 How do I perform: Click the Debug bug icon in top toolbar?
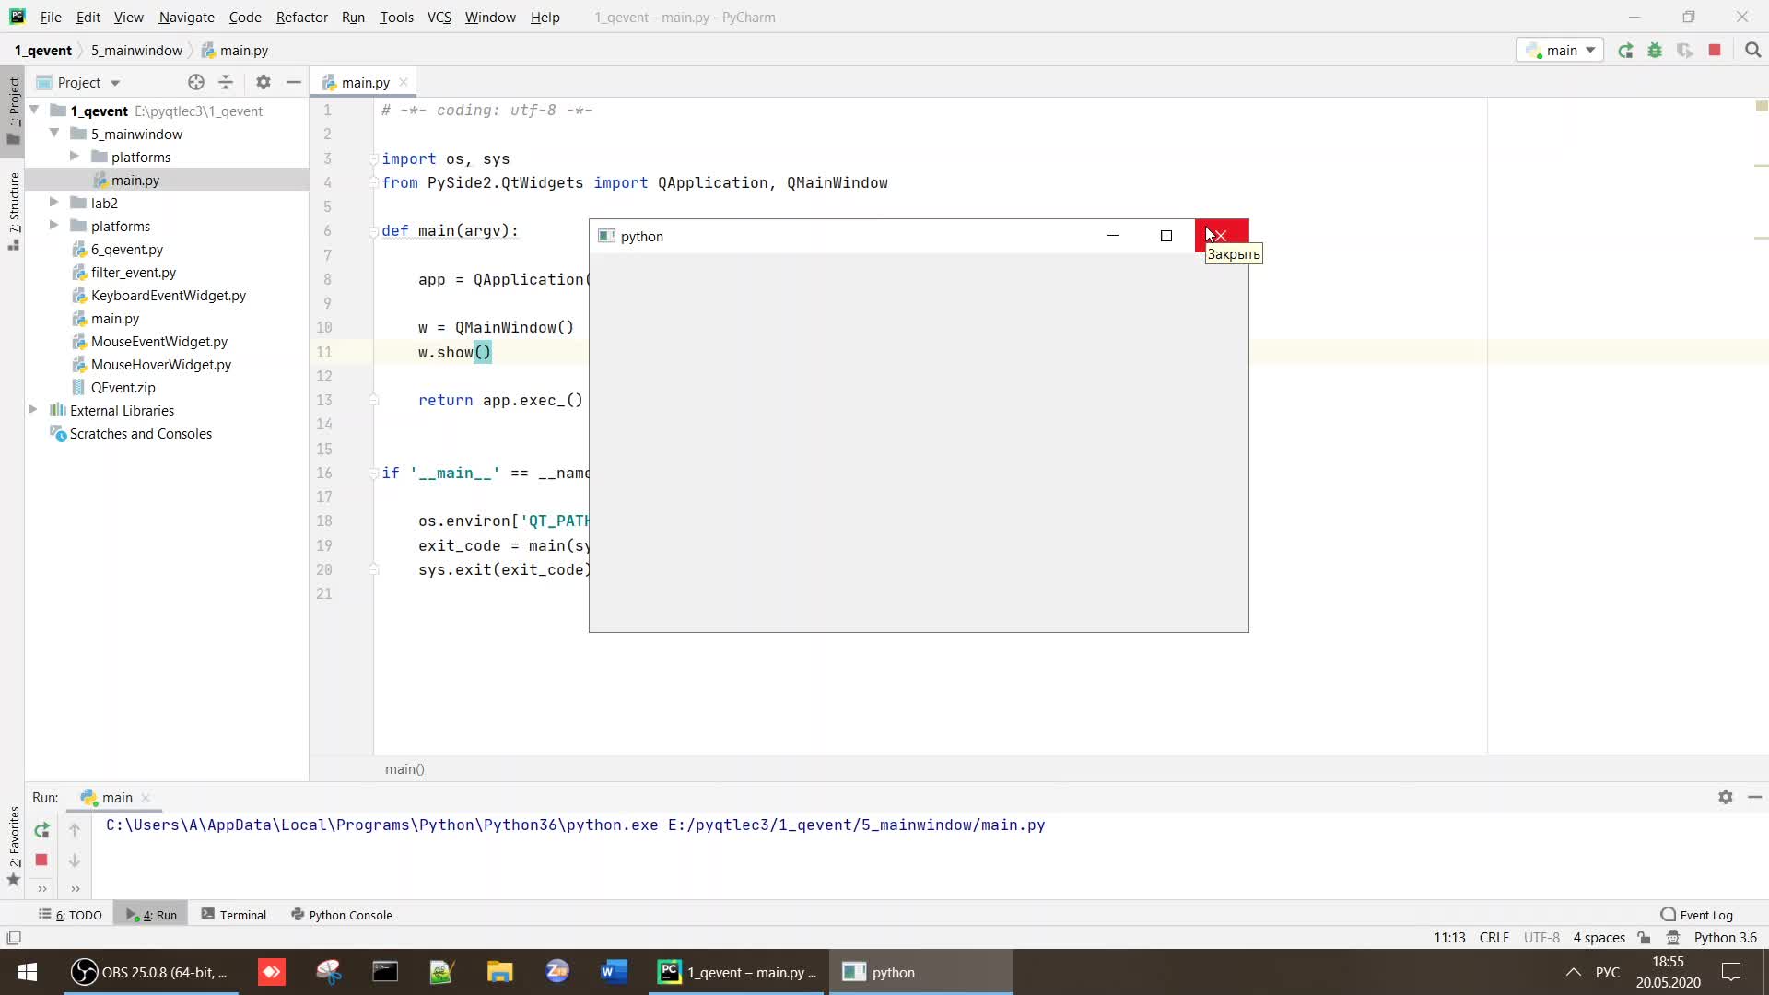(x=1655, y=51)
